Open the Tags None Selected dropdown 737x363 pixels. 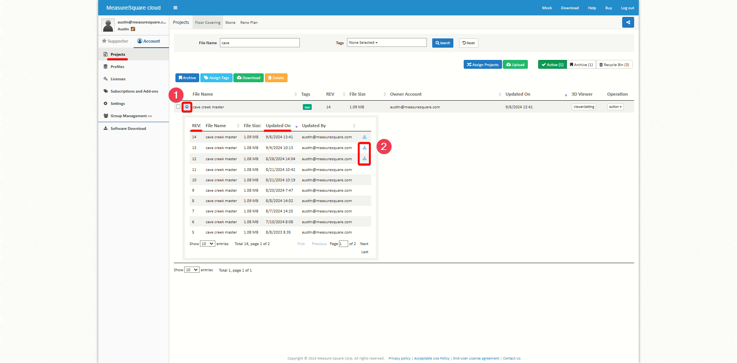point(387,43)
